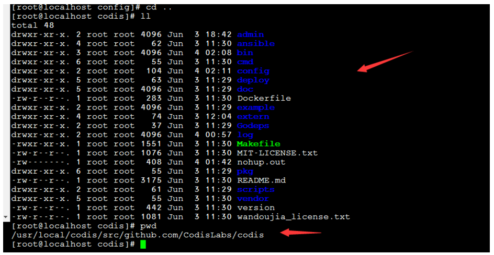Click the size '408' of nohup.out

[x=154, y=162]
